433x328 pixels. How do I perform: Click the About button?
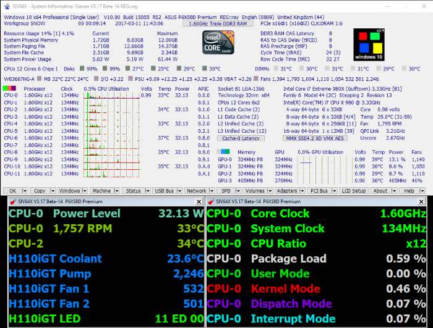380,191
